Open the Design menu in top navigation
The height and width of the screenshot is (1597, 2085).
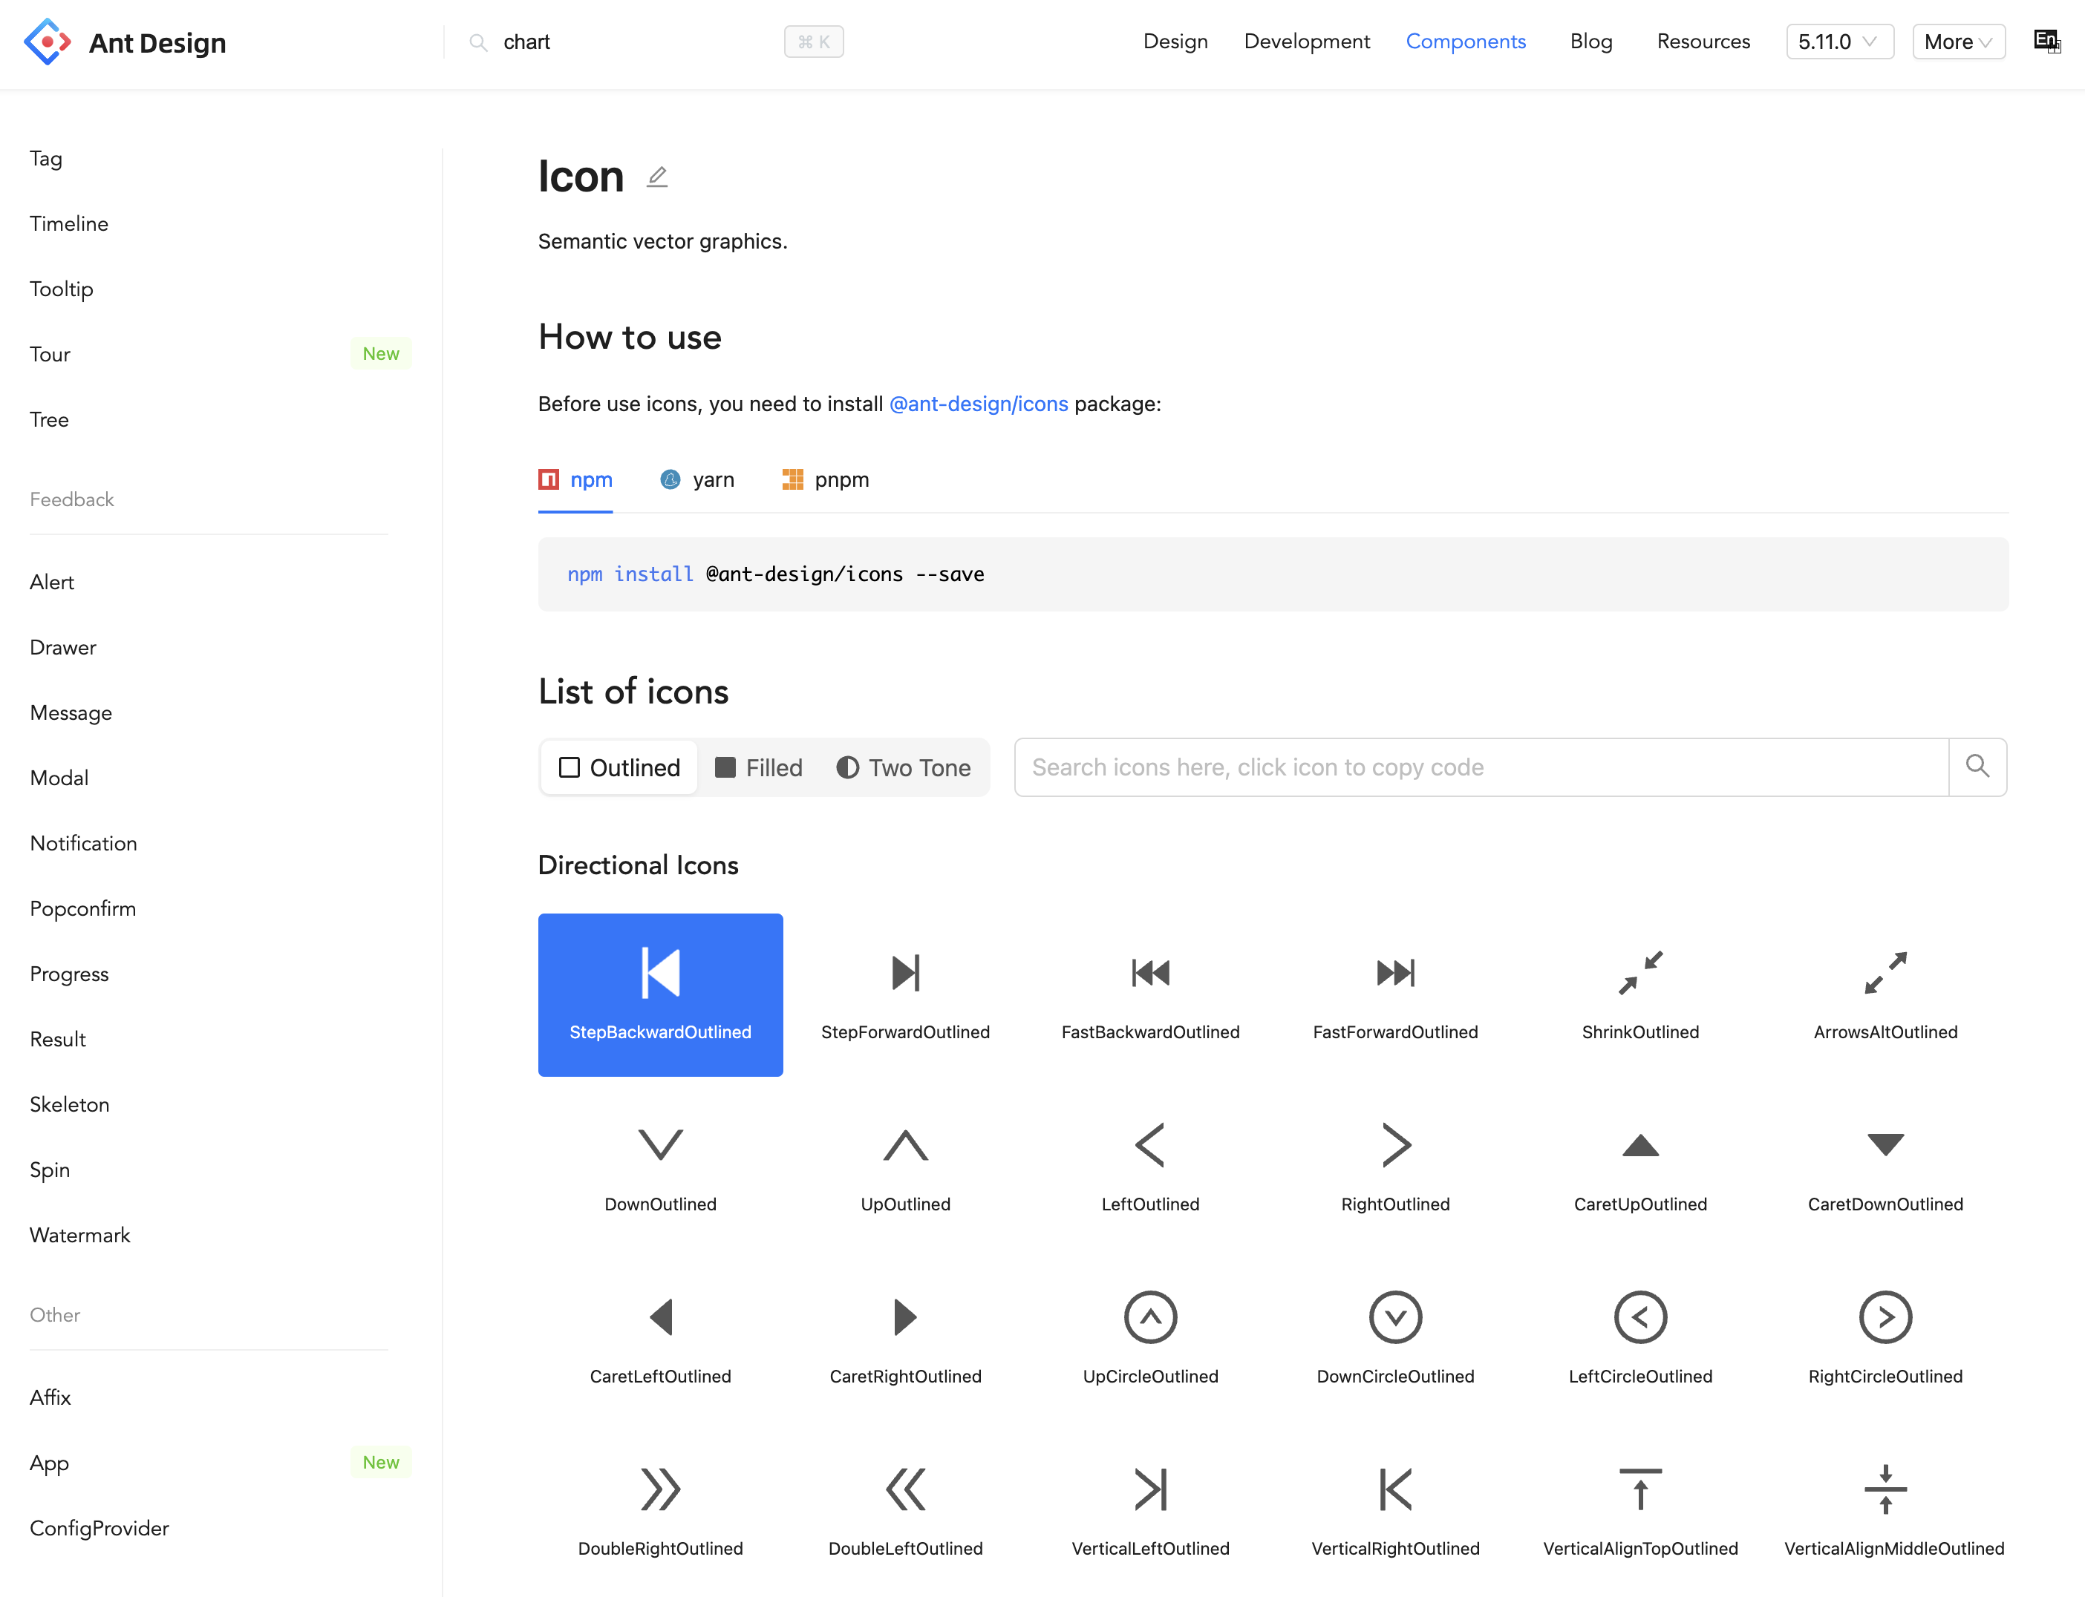(x=1175, y=42)
